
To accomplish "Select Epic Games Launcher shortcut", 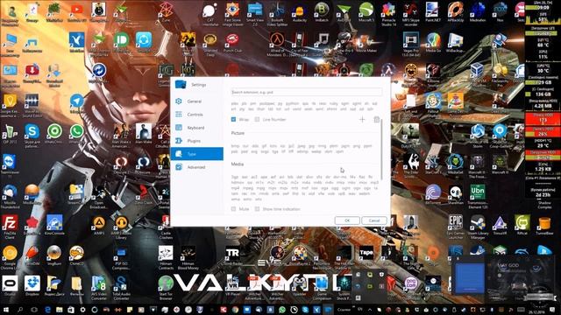I will [456, 227].
